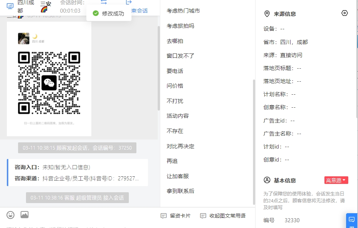The width and height of the screenshot is (358, 228).
Task: Click the 客服 超级管理员 接入会话 message
Action: pos(77,198)
